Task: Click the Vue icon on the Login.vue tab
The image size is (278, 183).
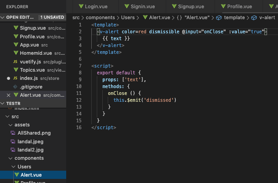Action: pos(81,6)
